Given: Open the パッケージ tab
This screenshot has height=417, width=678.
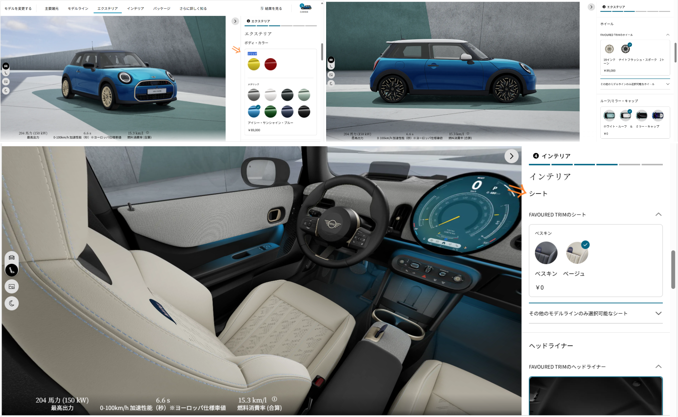Looking at the screenshot, I should tap(162, 8).
